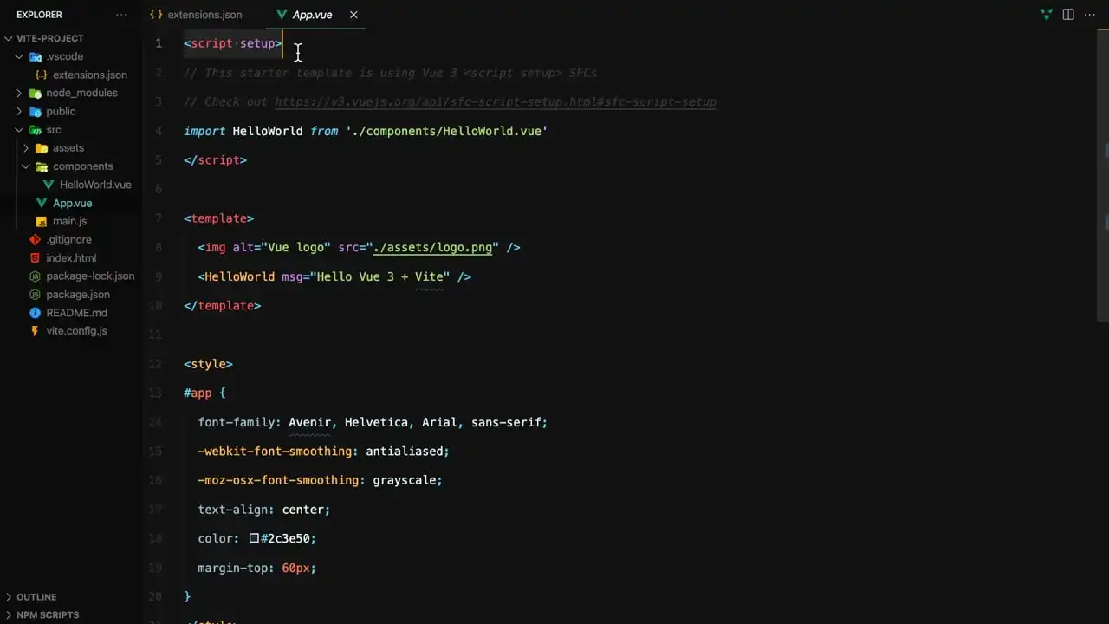Image resolution: width=1109 pixels, height=624 pixels.
Task: Collapse the VITE-PROJECT root section
Action: click(9, 38)
